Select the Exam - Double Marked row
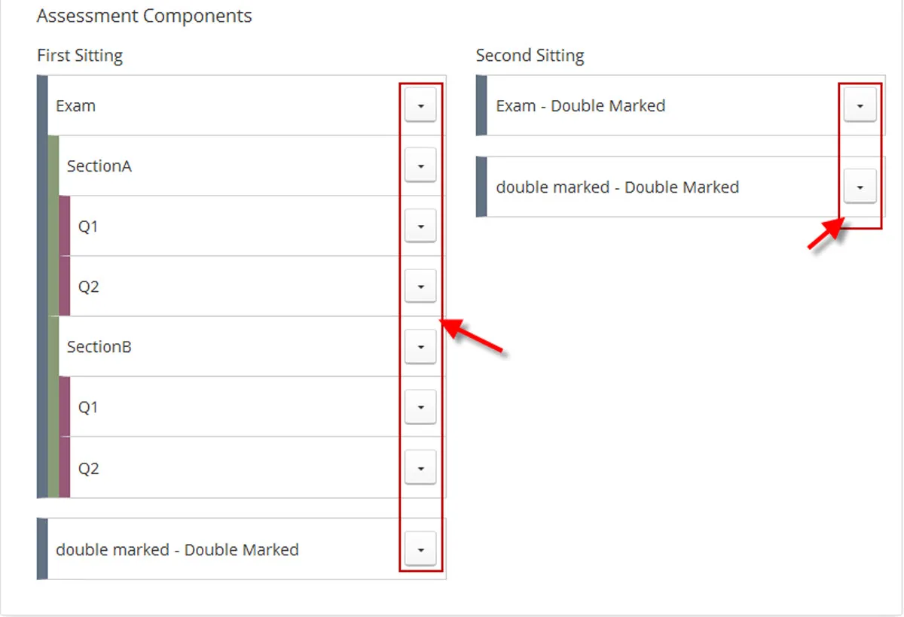The height and width of the screenshot is (617, 904). pyautogui.click(x=640, y=105)
